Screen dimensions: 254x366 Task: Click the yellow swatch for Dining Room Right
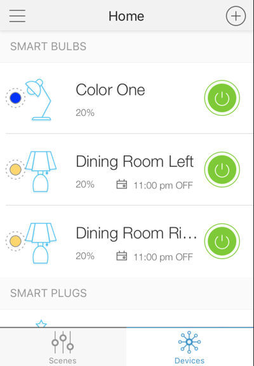16,241
